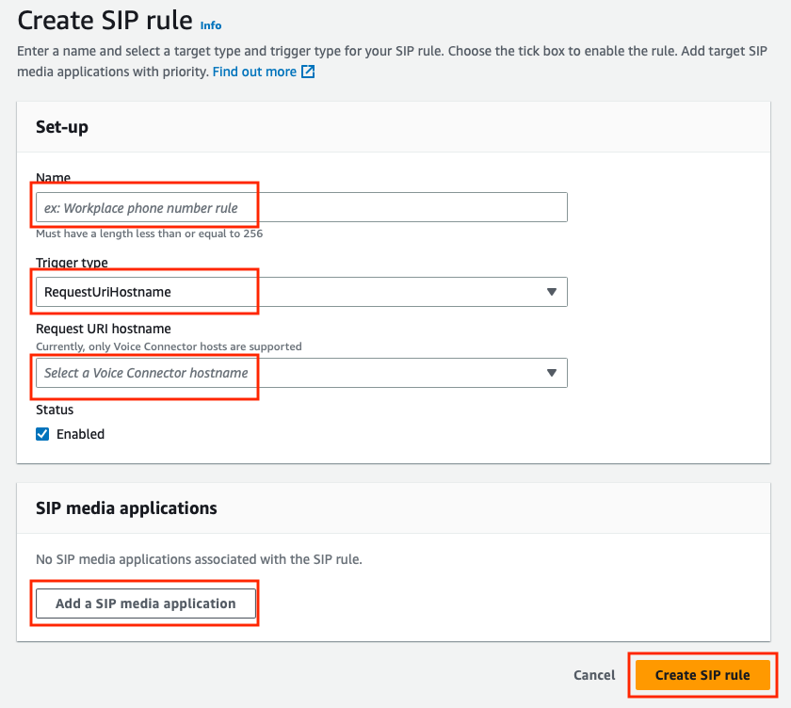Image resolution: width=791 pixels, height=708 pixels.
Task: Click the Cancel button
Action: pos(593,675)
